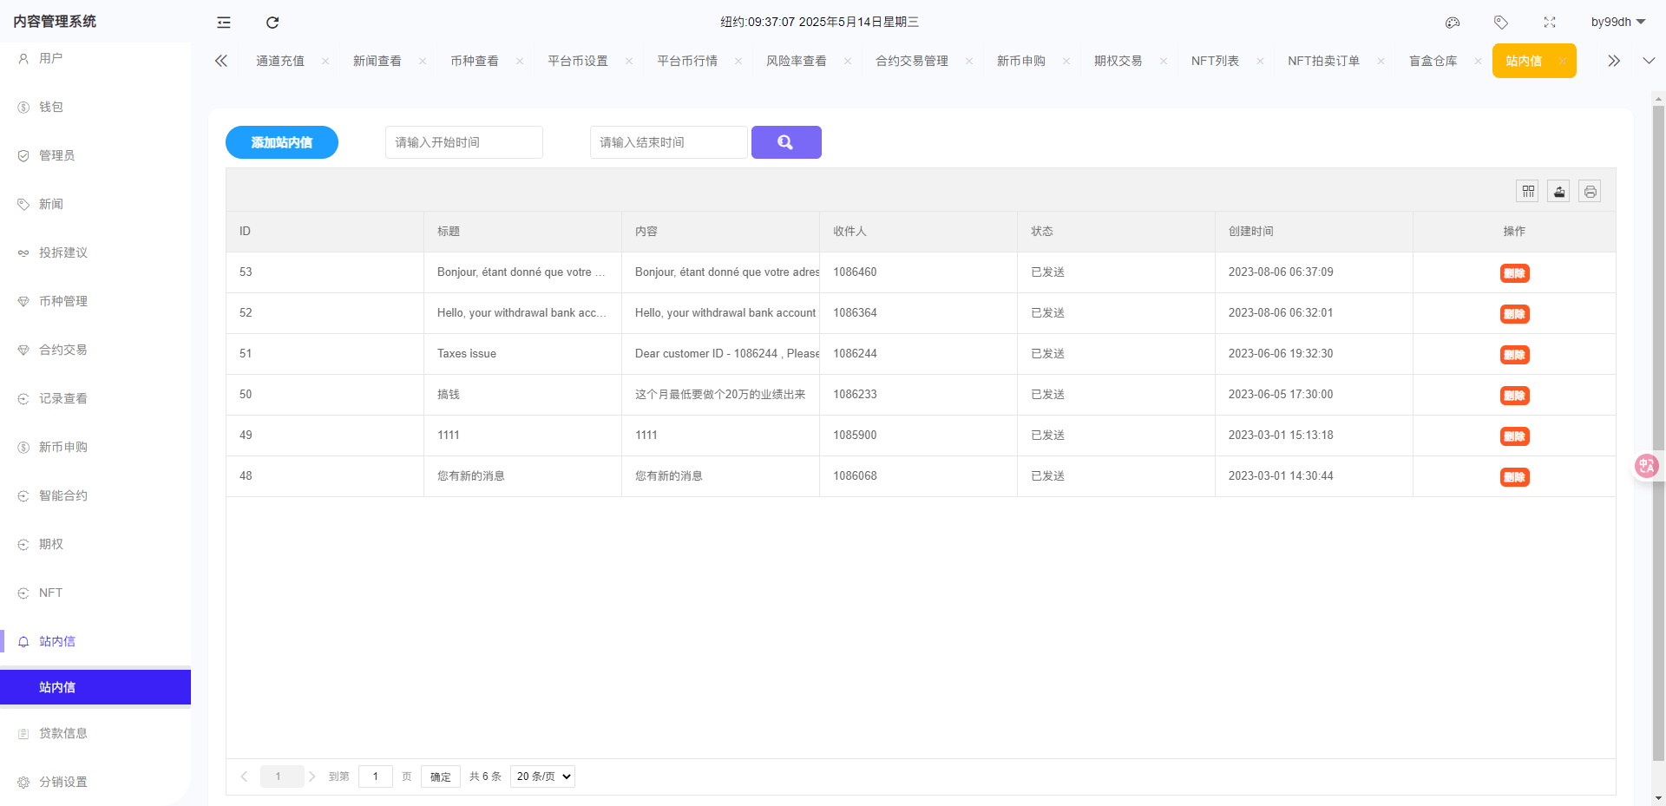The height and width of the screenshot is (806, 1666).
Task: Open the 风险率查看 tab
Action: click(x=796, y=61)
